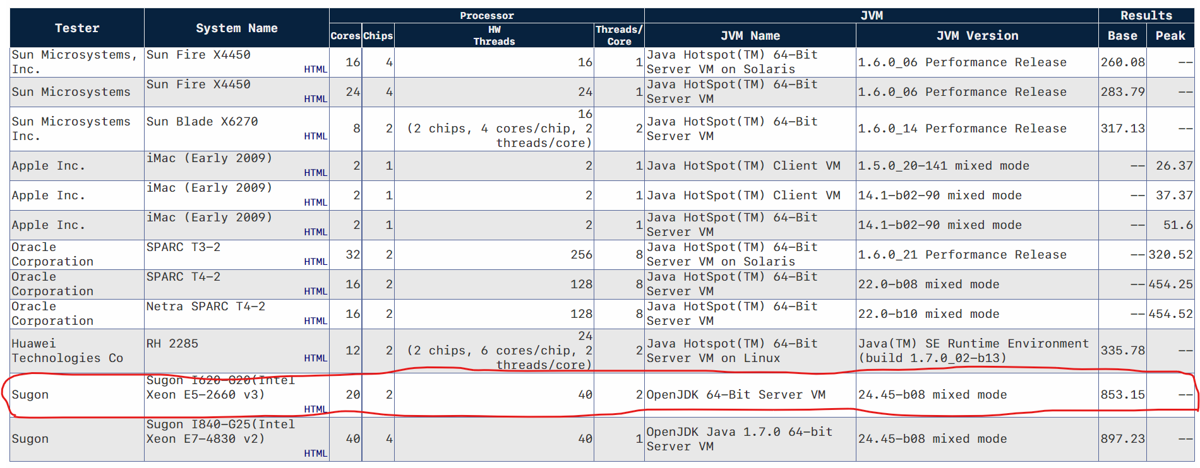Select the 256 HW threads value
1200x468 pixels.
click(x=581, y=255)
